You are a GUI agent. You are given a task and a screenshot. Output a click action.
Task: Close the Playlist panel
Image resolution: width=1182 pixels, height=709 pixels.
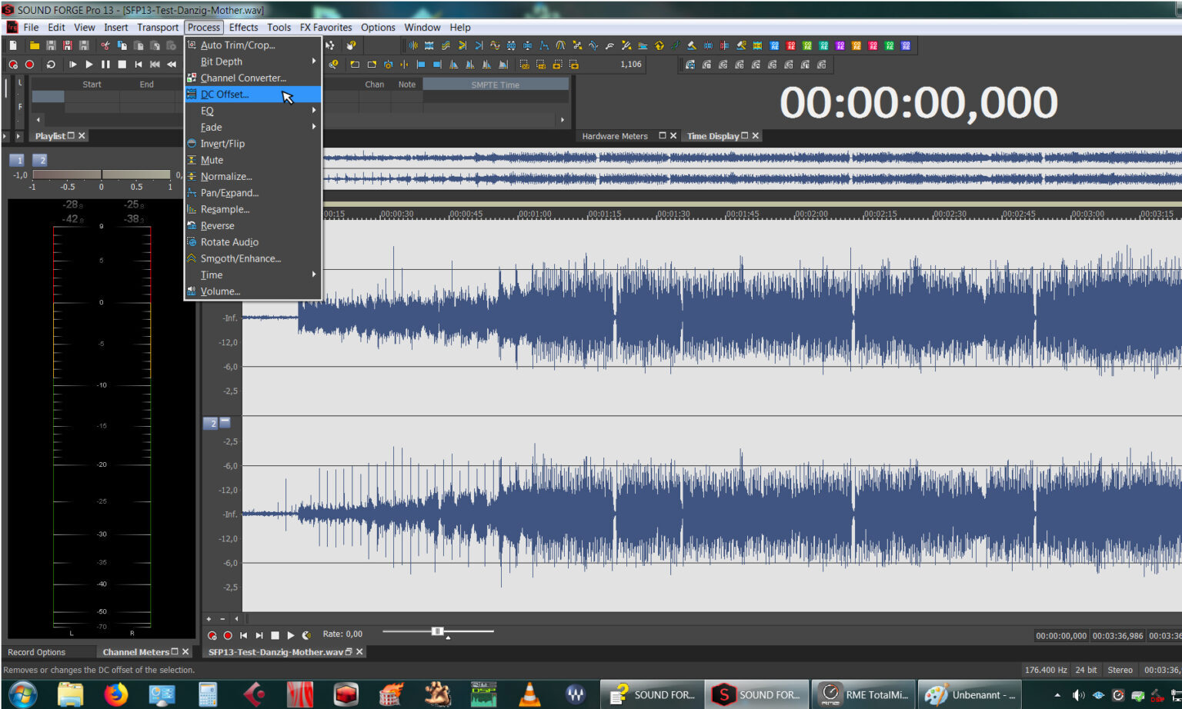point(82,136)
